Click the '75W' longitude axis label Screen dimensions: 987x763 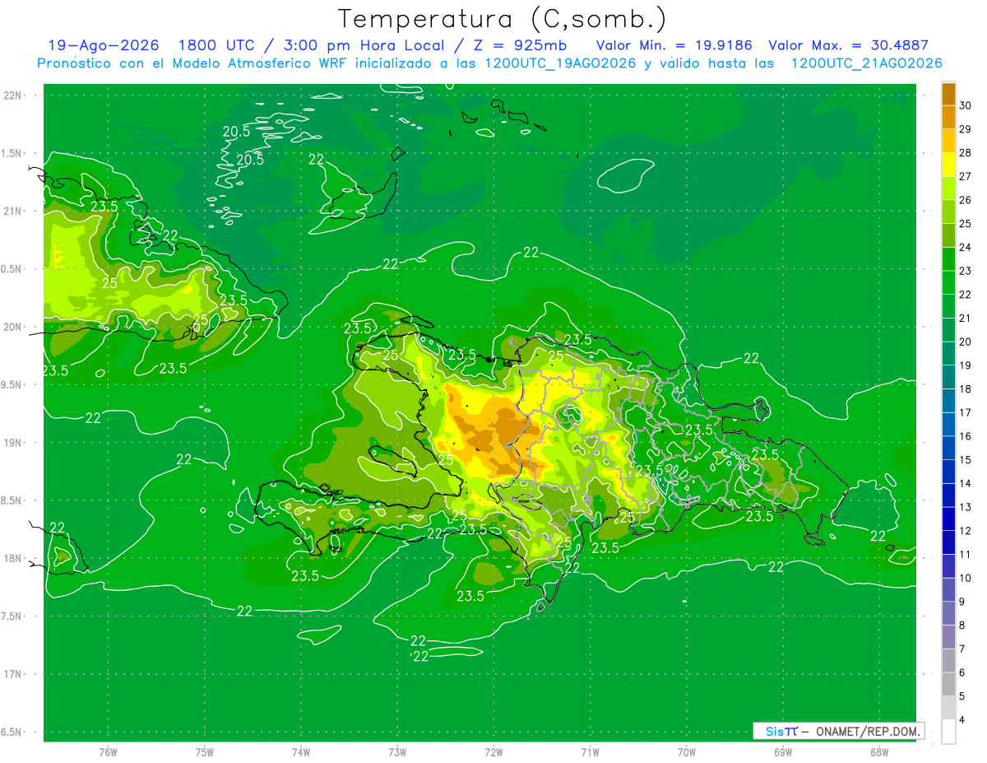tap(205, 751)
